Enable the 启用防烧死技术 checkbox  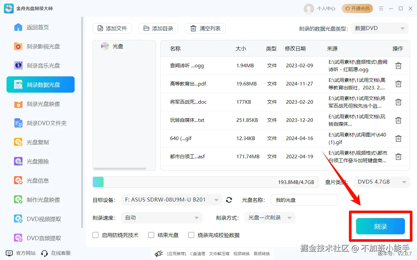tap(95, 235)
